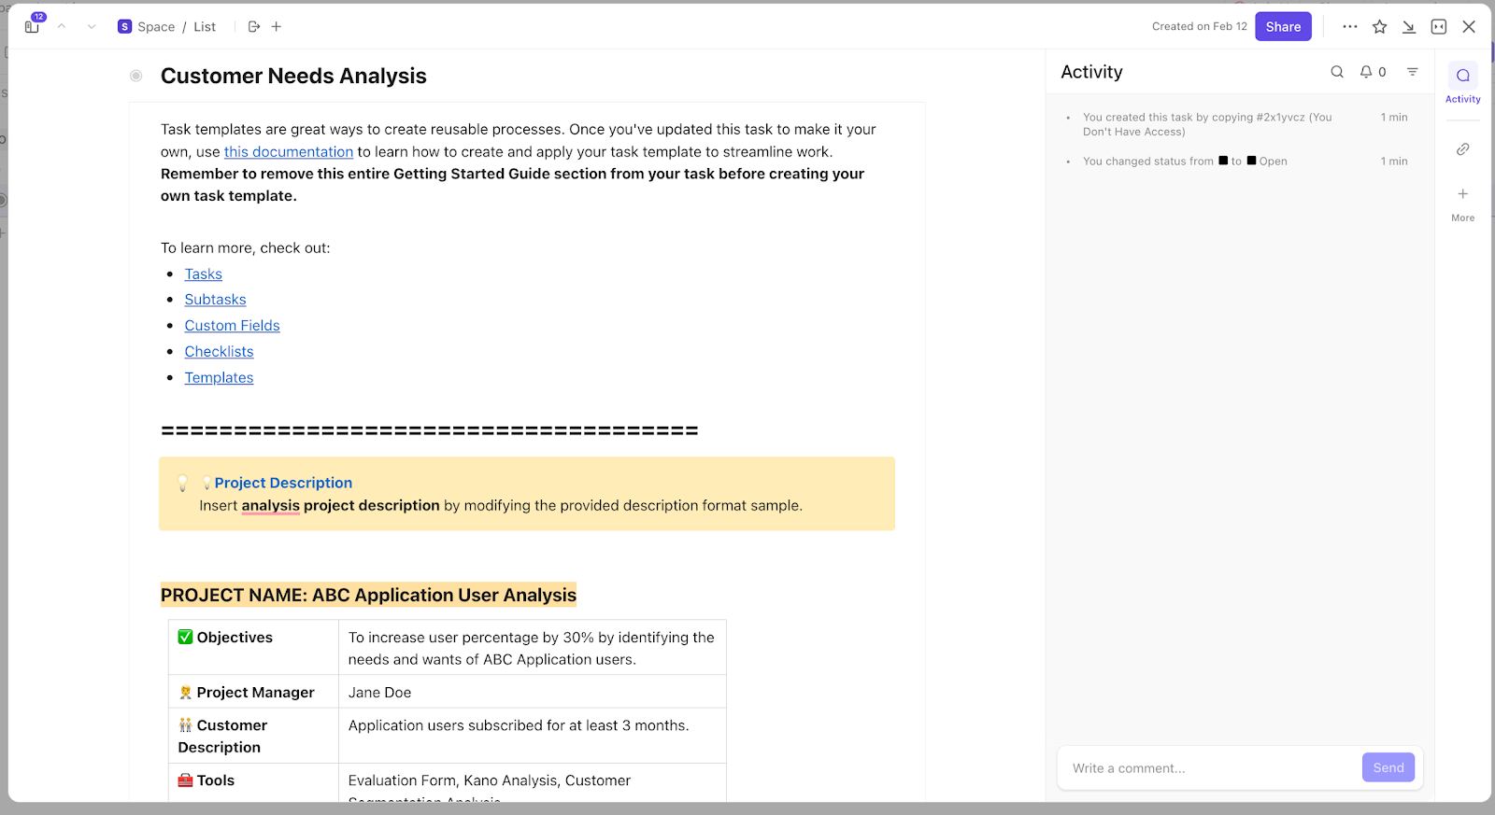The image size is (1495, 815).
Task: Open the link attachments icon in right sidebar
Action: (1463, 149)
